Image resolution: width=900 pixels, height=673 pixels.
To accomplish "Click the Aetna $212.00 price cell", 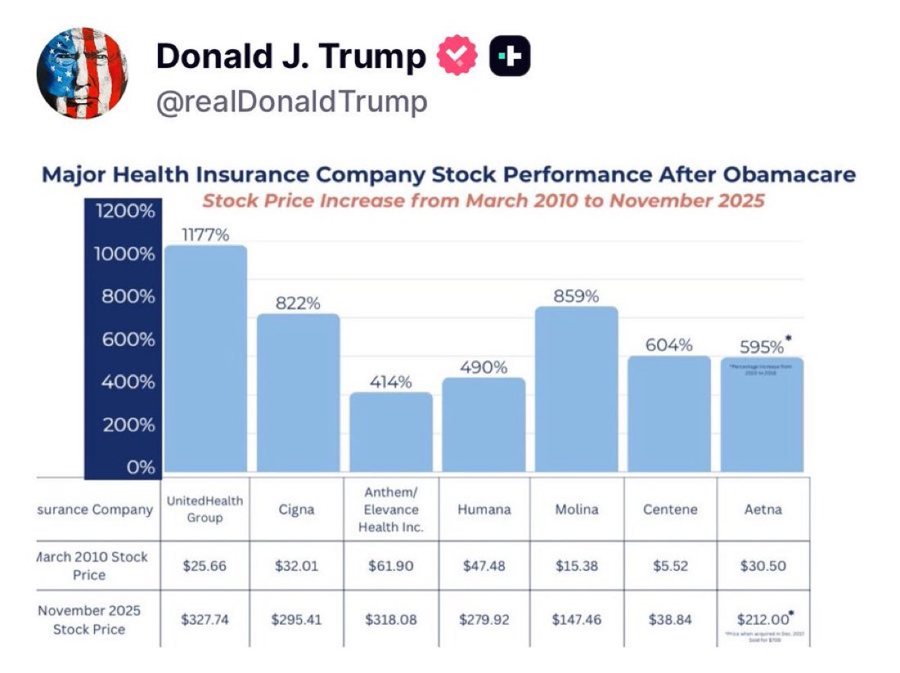I will tap(763, 620).
